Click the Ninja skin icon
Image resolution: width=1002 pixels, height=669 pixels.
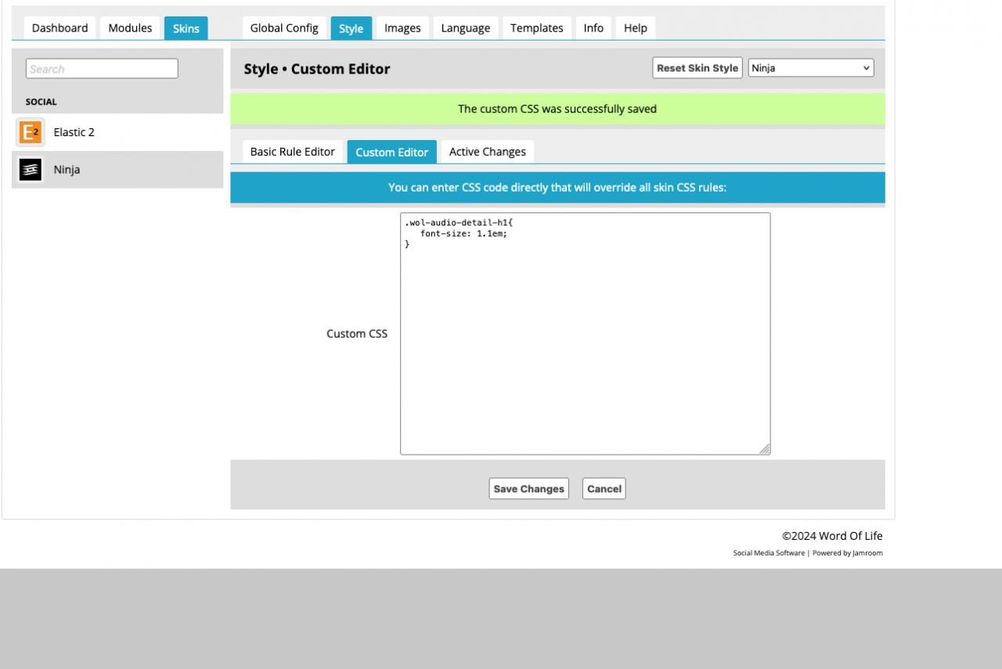[31, 170]
